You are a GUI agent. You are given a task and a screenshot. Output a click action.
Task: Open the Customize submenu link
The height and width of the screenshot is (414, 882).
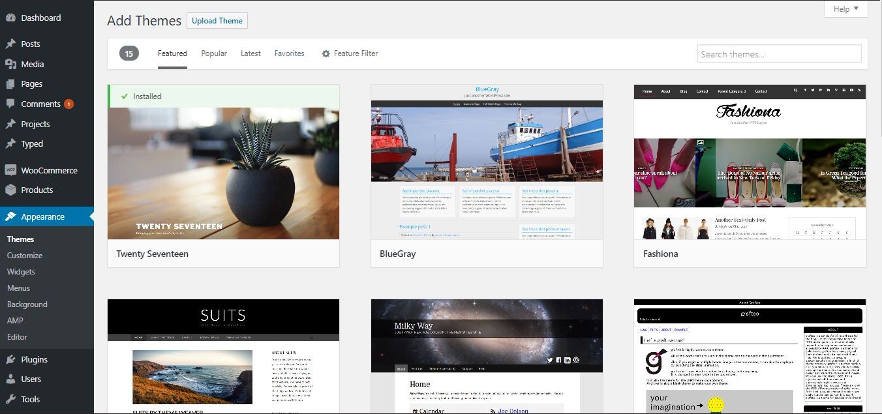25,256
